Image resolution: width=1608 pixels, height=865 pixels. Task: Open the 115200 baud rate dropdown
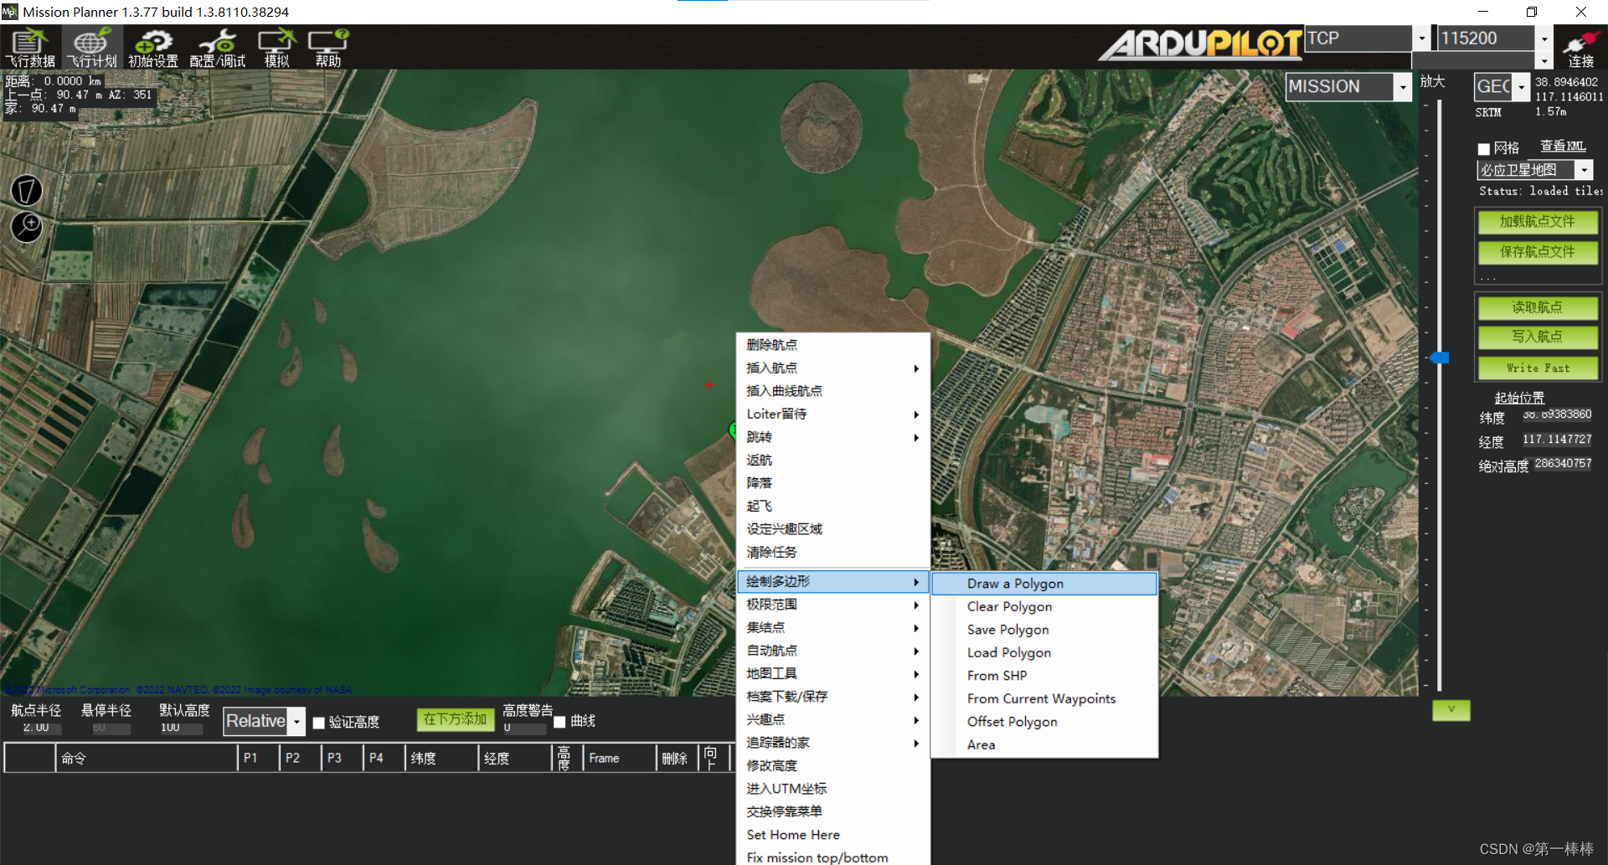(1544, 39)
